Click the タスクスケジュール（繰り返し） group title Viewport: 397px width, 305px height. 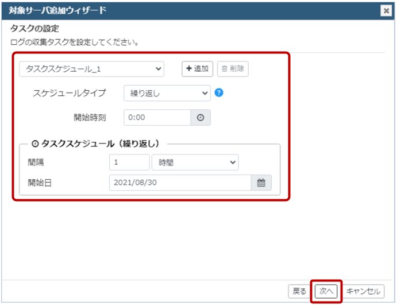(x=95, y=144)
